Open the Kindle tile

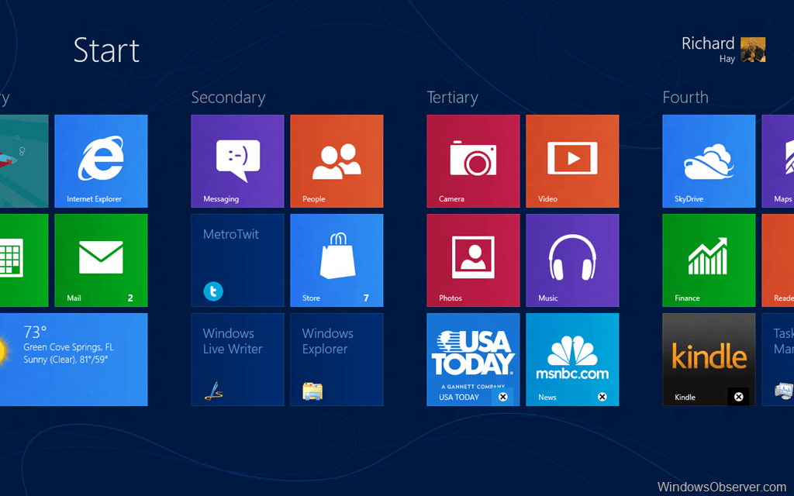[x=709, y=360]
